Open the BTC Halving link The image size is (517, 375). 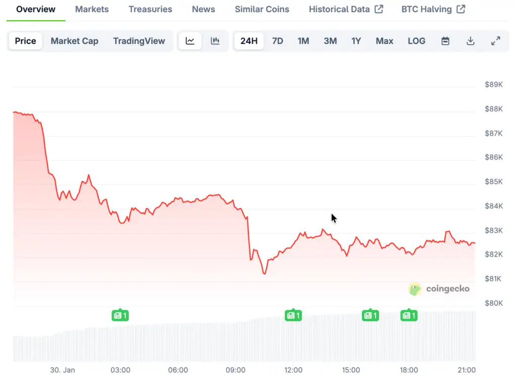coord(433,9)
